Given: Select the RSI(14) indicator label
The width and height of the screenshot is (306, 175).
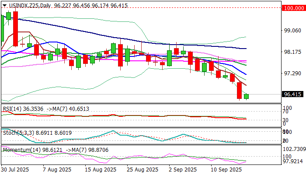Looking at the screenshot, I should [13, 109].
